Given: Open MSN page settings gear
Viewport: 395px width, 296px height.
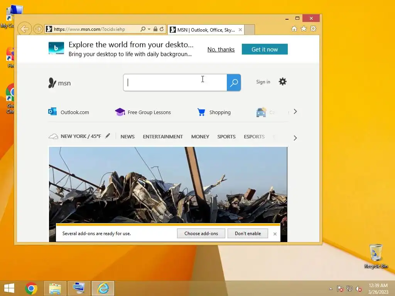Looking at the screenshot, I should [282, 82].
